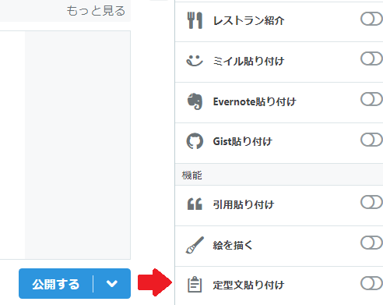383x305 pixels.
Task: Click the Miil smiley face icon
Action: (195, 61)
